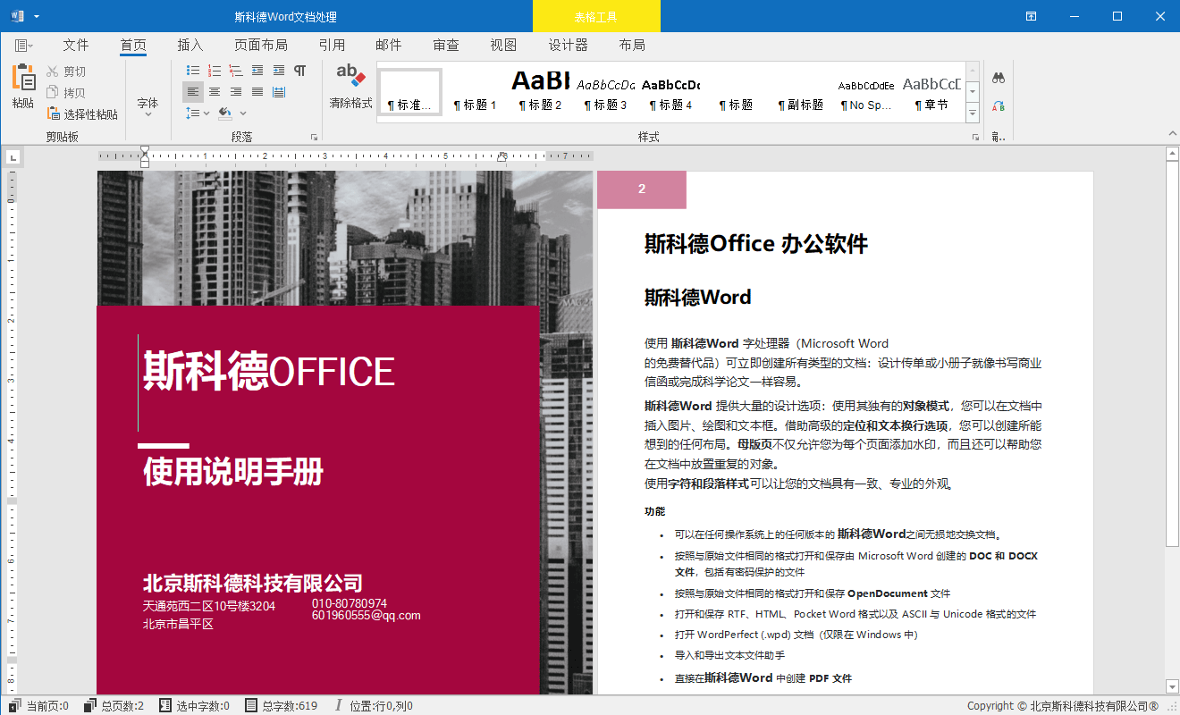Viewport: 1180px width, 715px height.
Task: Apply the 标题 3 heading style
Action: (605, 91)
